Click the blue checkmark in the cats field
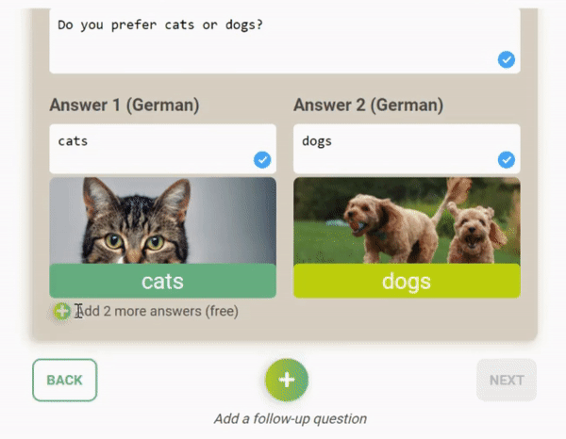 [262, 159]
